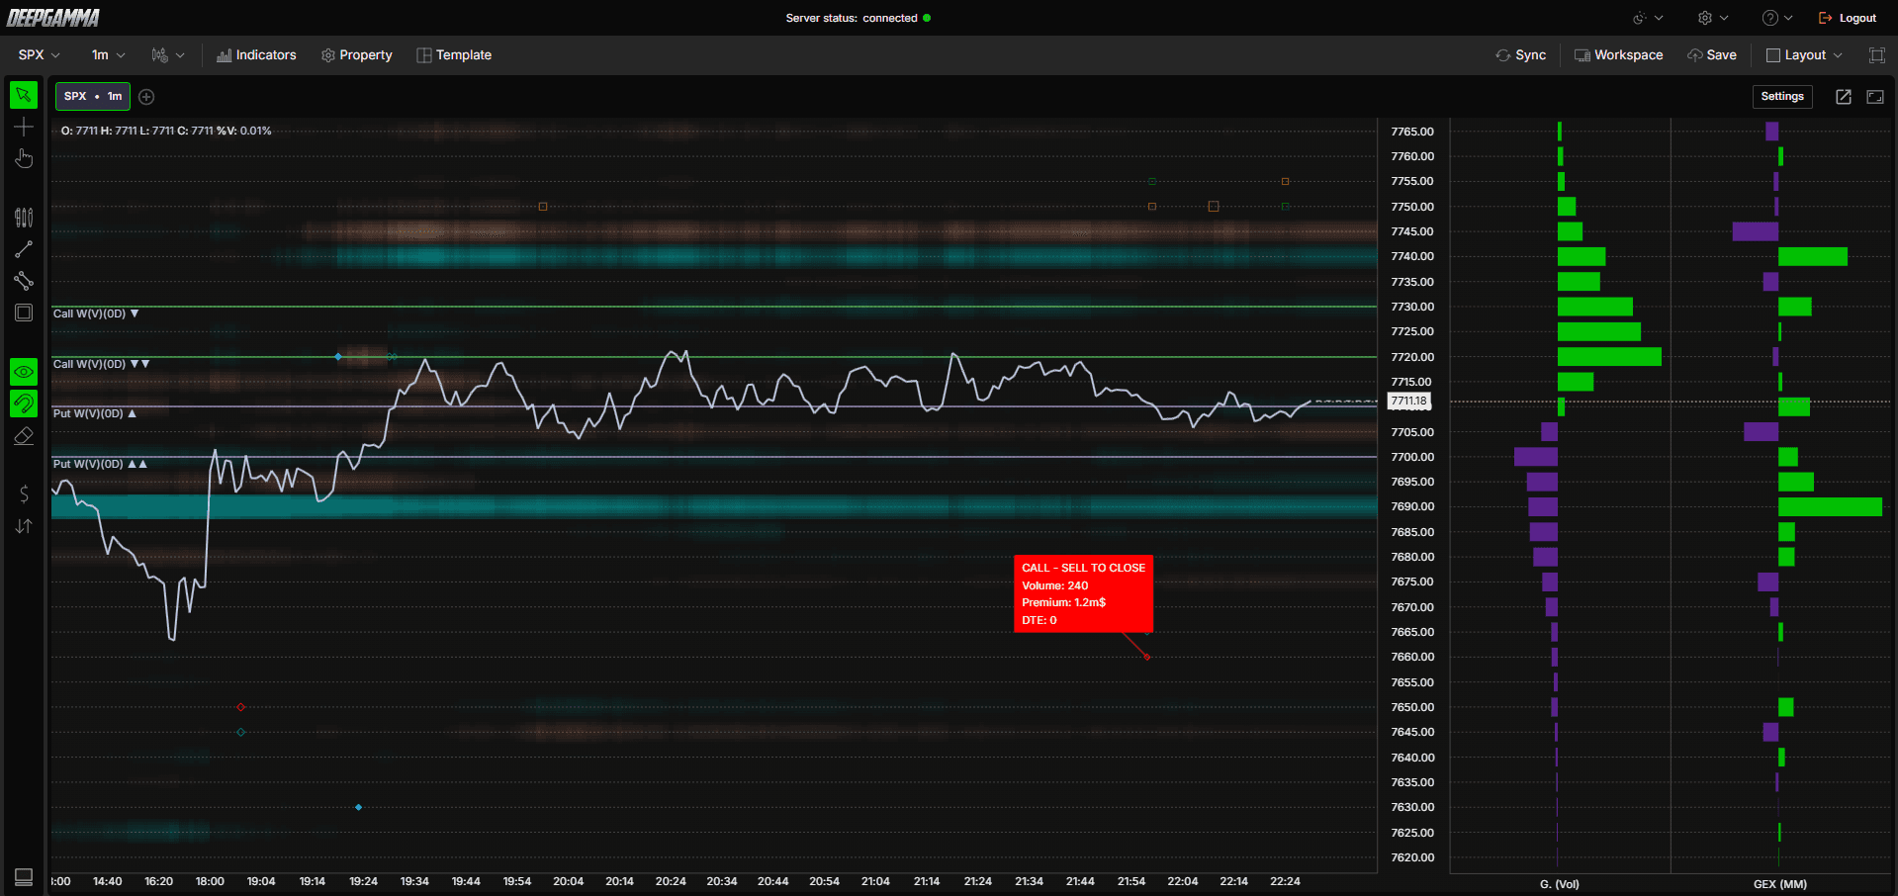Click the Sync button
This screenshot has height=896, width=1898.
pyautogui.click(x=1521, y=55)
